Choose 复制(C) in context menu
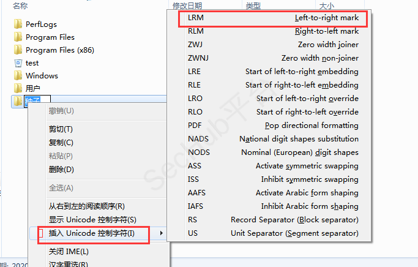This screenshot has width=418, height=267. pyautogui.click(x=99, y=143)
